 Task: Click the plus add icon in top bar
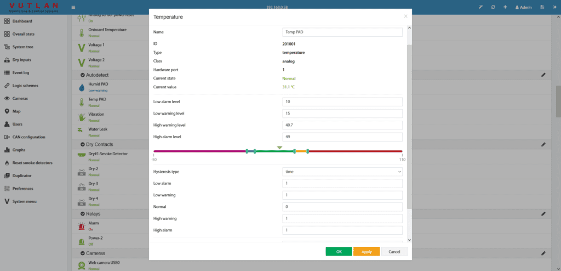505,7
